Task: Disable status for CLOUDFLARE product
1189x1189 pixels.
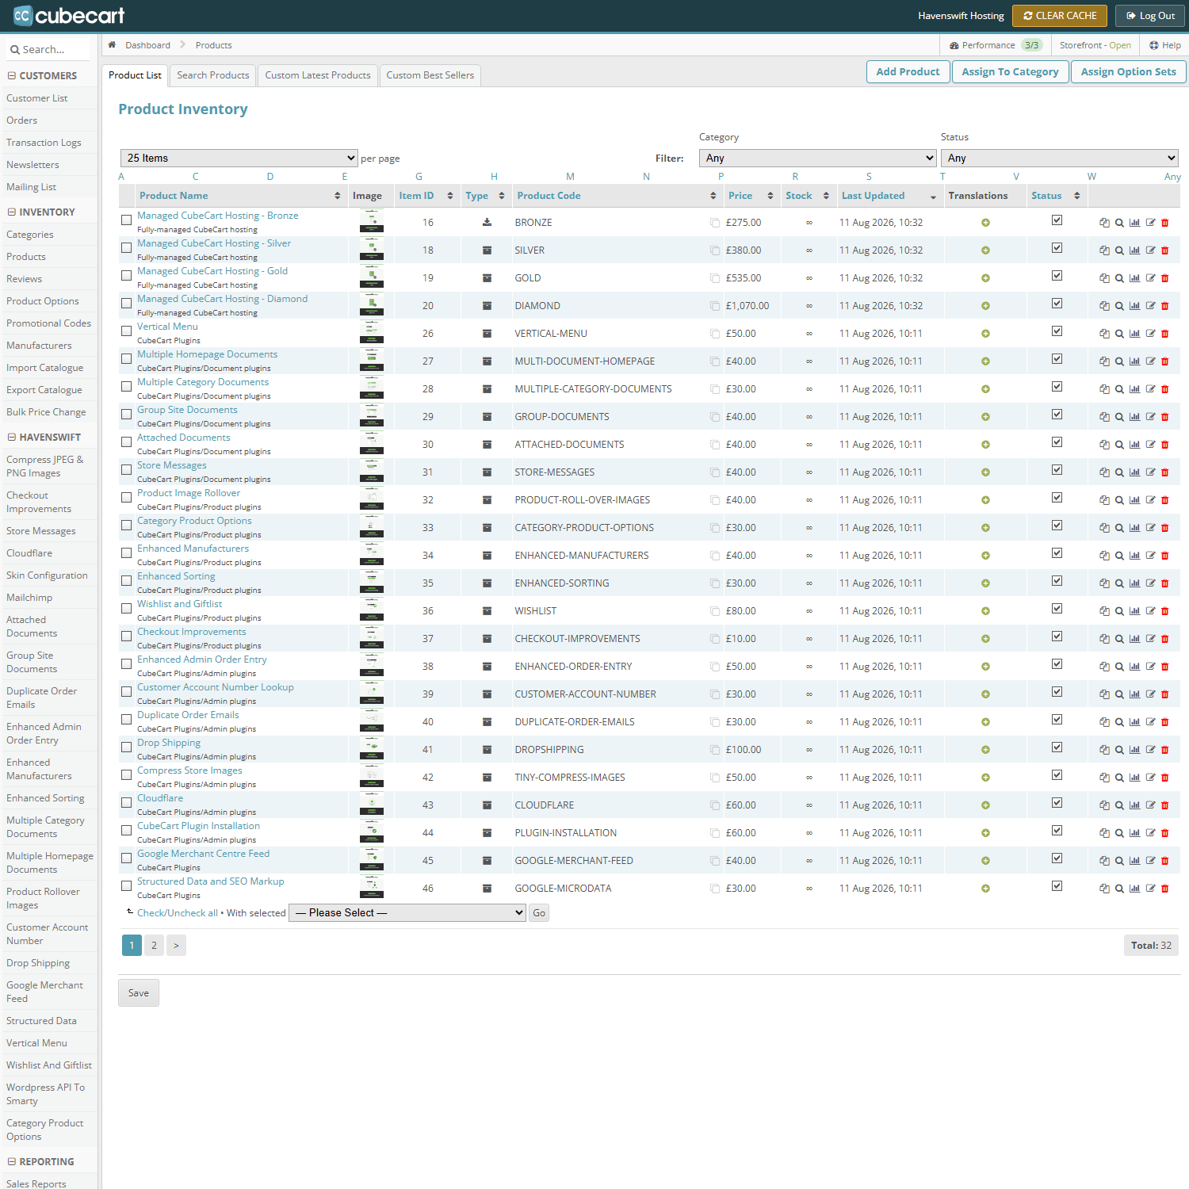Action: click(1057, 803)
